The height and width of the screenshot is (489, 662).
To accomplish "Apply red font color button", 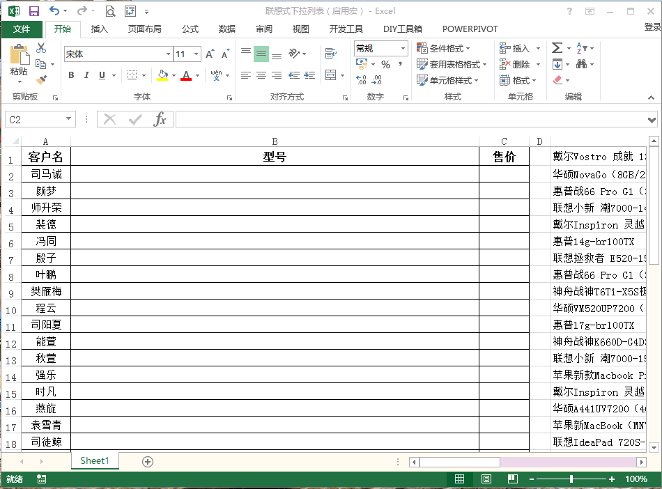I will (x=186, y=75).
